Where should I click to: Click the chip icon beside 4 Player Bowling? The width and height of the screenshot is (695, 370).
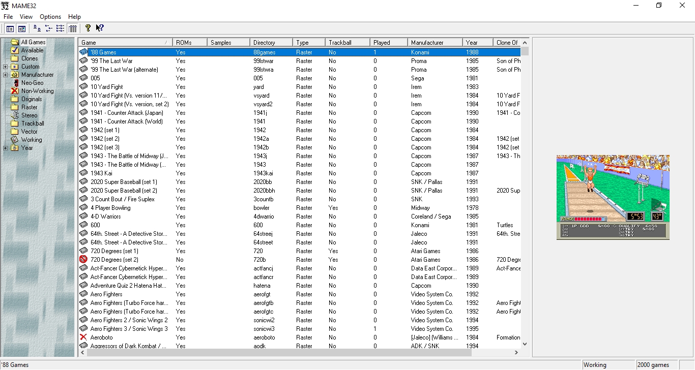[84, 207]
